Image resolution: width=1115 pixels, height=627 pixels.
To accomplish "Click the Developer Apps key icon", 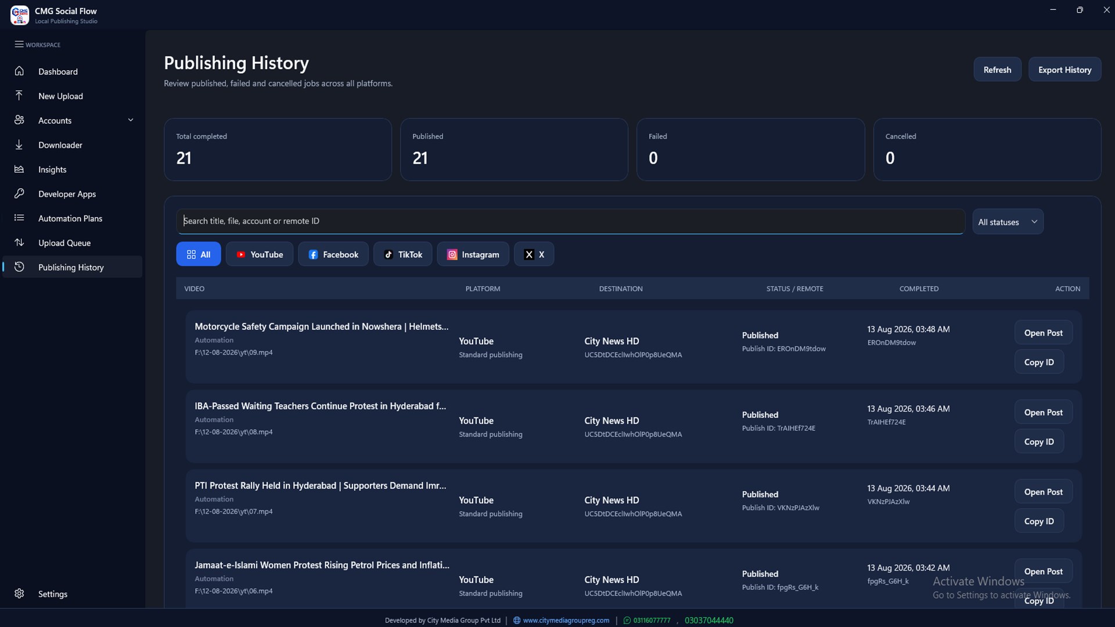I will point(19,193).
